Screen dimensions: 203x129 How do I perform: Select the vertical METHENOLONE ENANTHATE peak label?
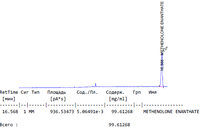[162, 28]
